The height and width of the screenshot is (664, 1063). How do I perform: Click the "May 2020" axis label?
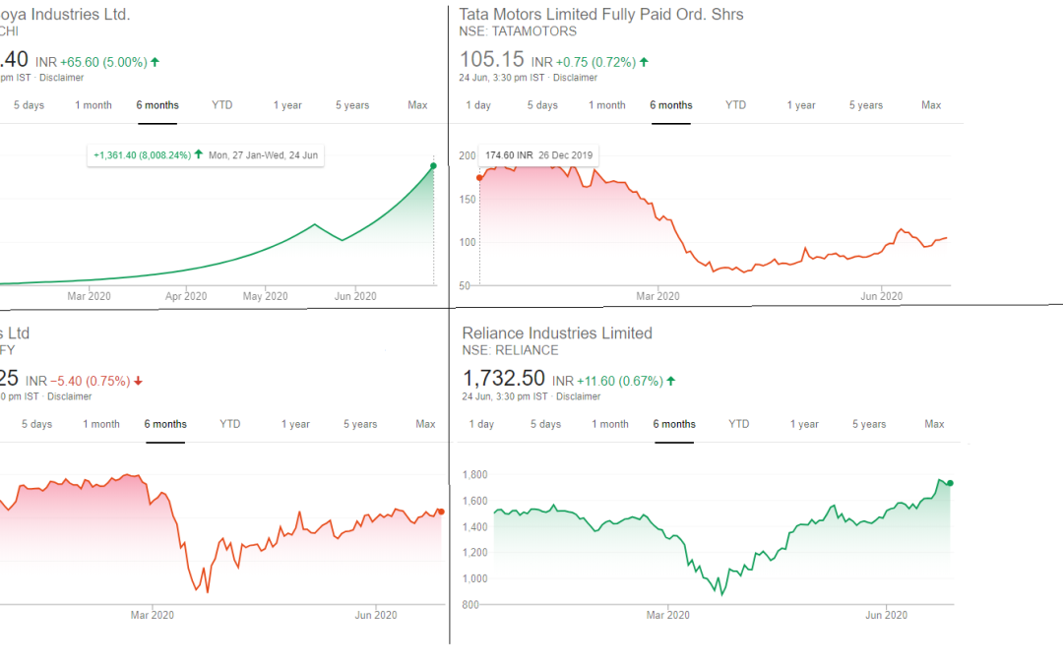point(265,297)
